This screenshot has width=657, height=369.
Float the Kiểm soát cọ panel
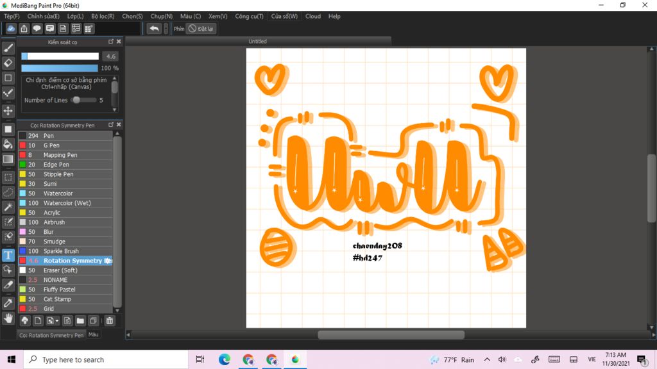111,42
